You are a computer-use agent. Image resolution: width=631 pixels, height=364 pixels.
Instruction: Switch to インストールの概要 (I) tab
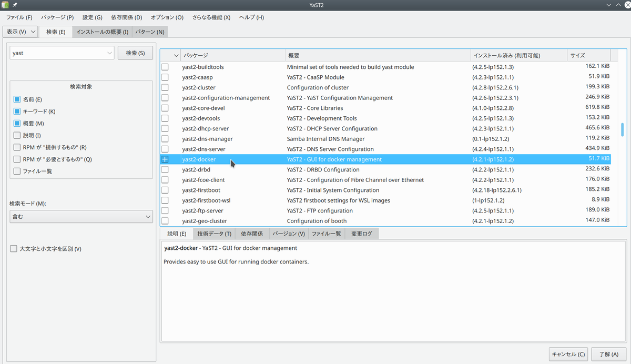tap(103, 32)
